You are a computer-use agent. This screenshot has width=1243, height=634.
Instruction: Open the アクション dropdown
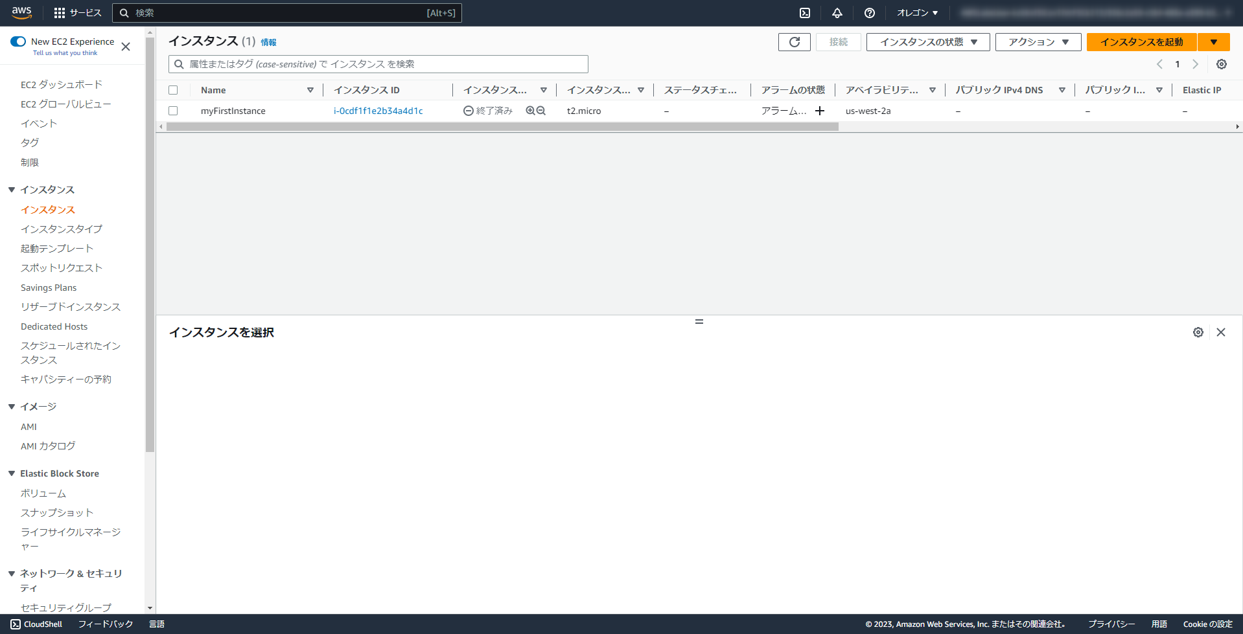tap(1038, 41)
